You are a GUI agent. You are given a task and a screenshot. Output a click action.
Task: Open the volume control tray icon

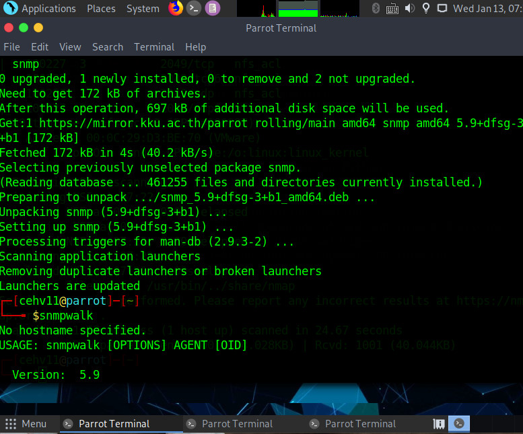click(409, 9)
